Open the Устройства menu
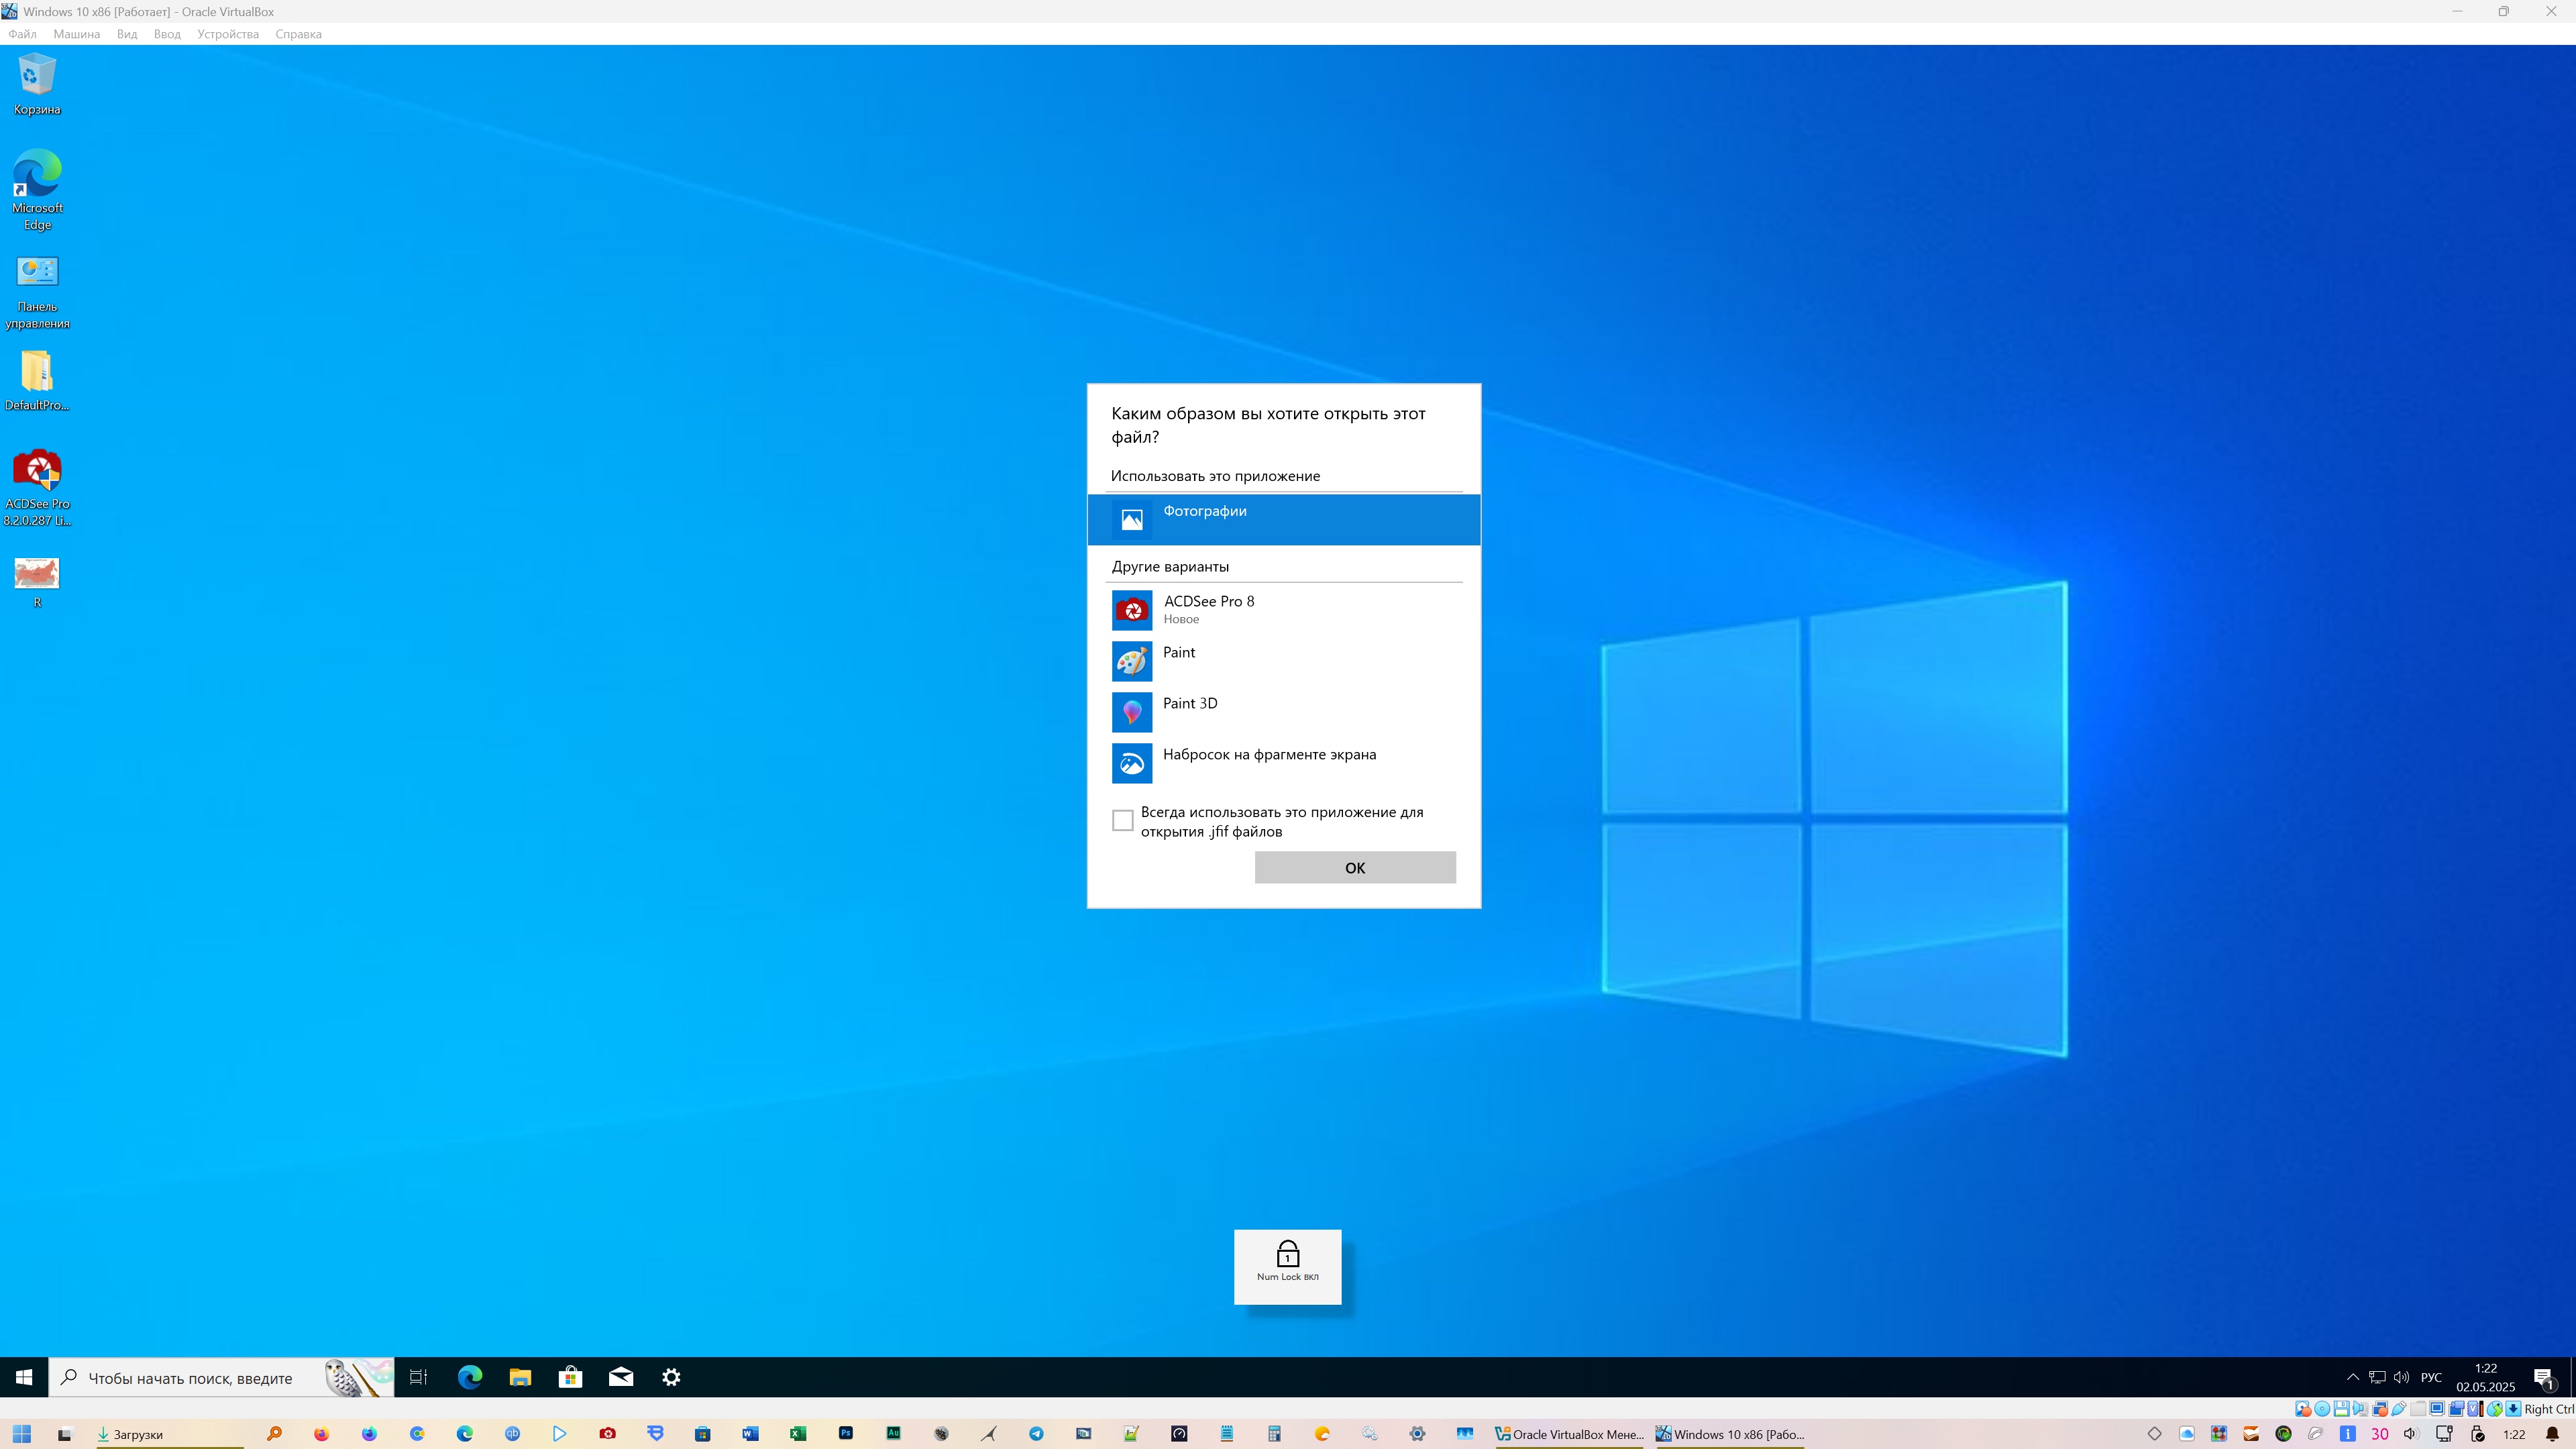2576x1449 pixels. point(227,34)
